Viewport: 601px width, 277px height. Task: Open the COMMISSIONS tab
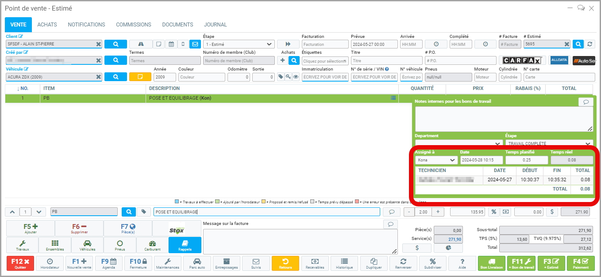[x=134, y=25]
